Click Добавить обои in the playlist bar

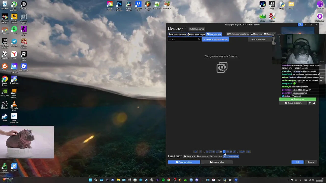tap(231, 156)
